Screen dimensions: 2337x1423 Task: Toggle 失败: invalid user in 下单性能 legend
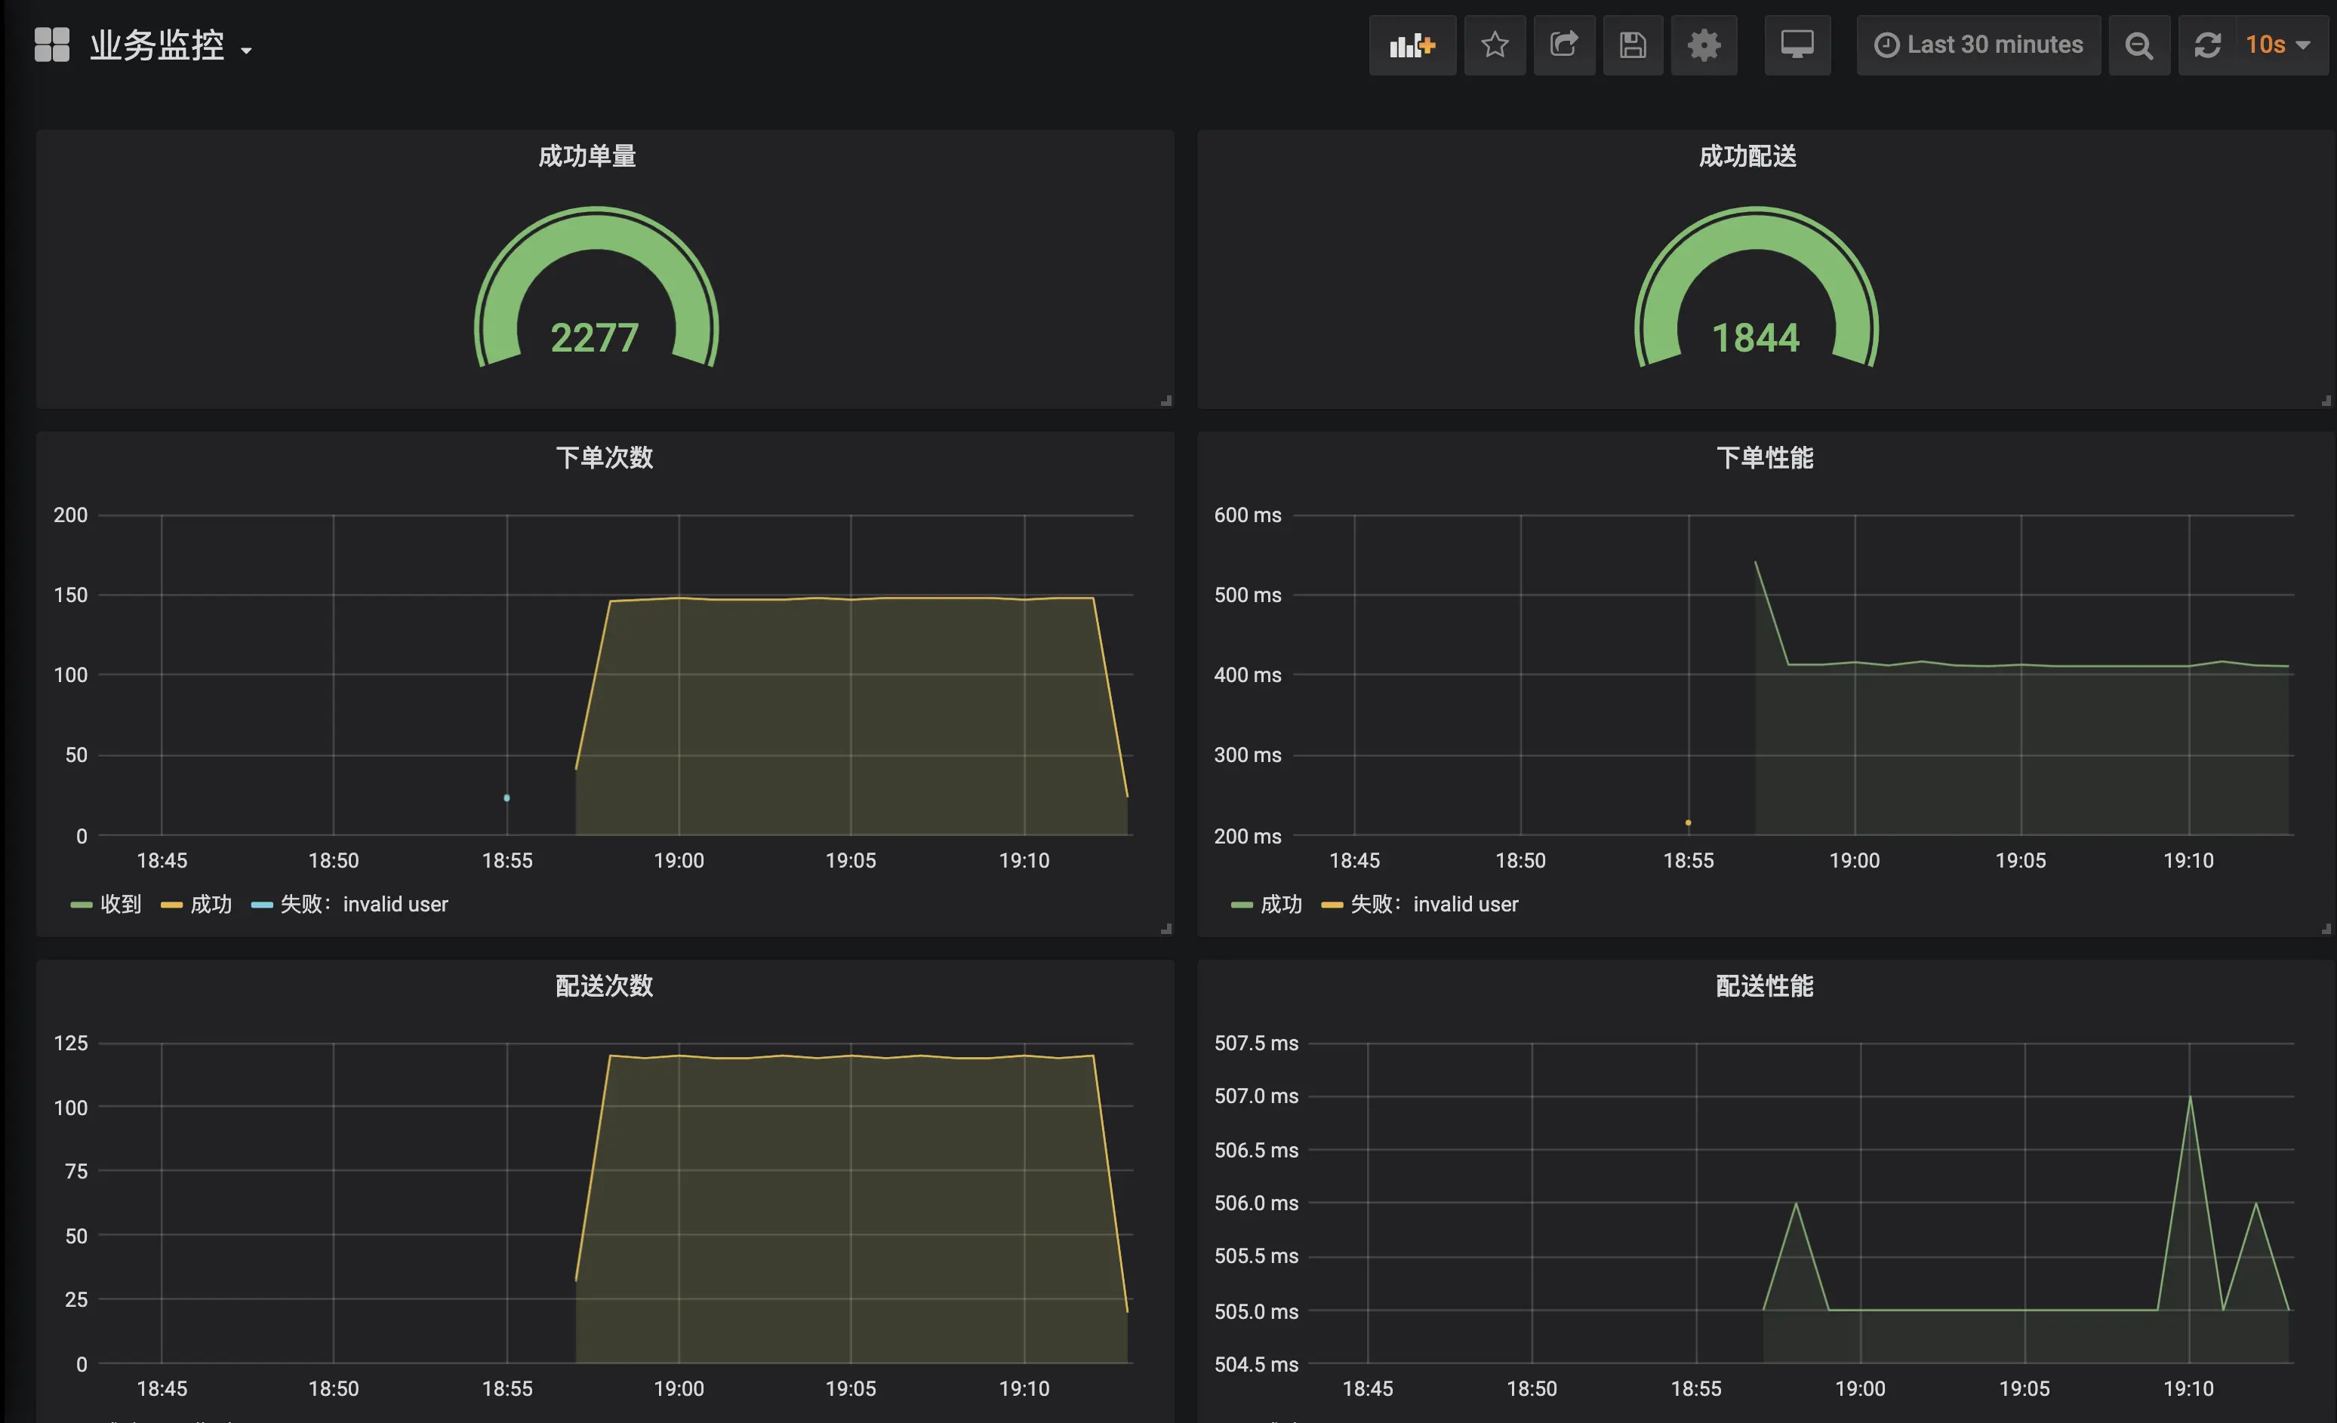(x=1434, y=905)
